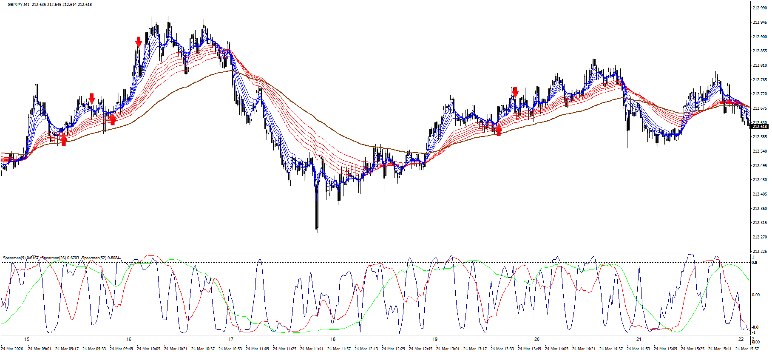Click the 212.990 price scale label
Viewport: 772px width, 360px height.
pyautogui.click(x=759, y=8)
